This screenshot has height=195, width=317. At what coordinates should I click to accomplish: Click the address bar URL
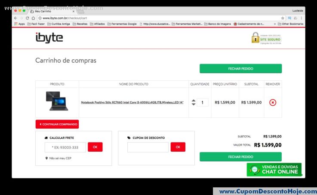65,18
